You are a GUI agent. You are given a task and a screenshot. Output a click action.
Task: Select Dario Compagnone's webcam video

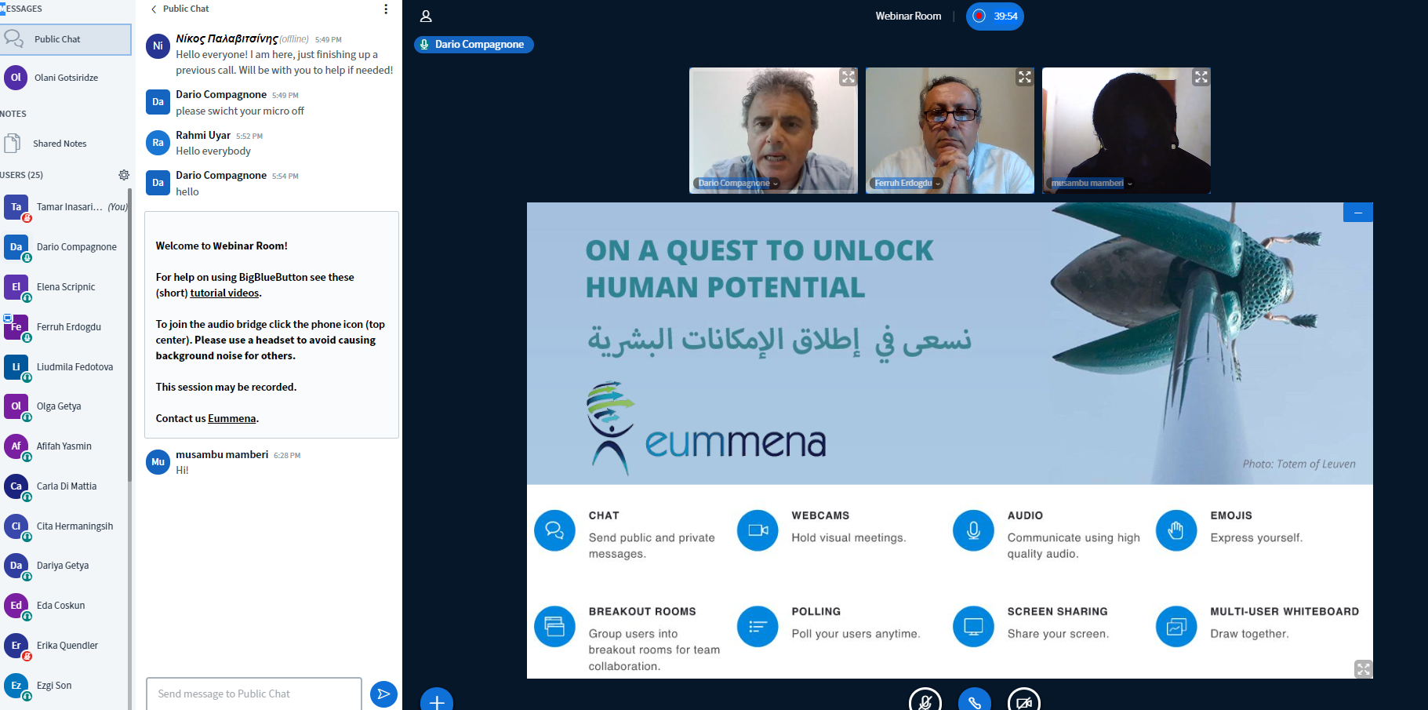click(773, 130)
